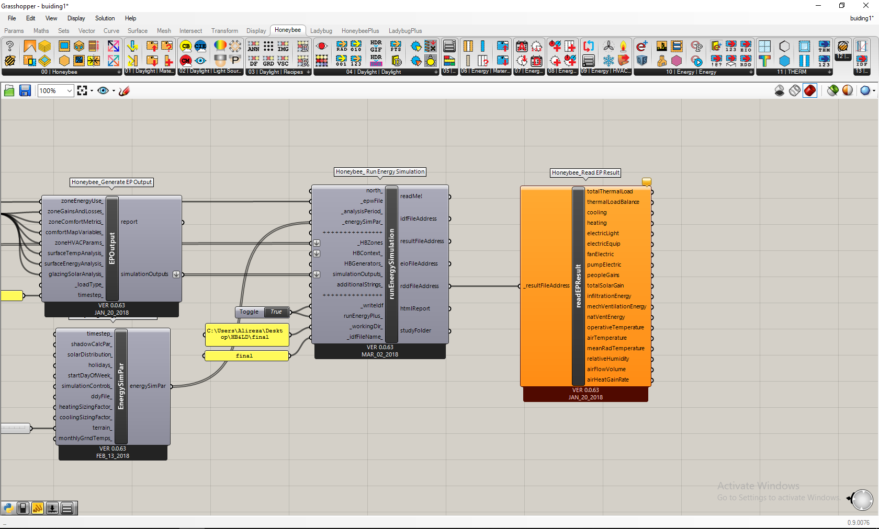This screenshot has width=879, height=529.
Task: Open the 100% zoom level dropdown
Action: [x=70, y=91]
